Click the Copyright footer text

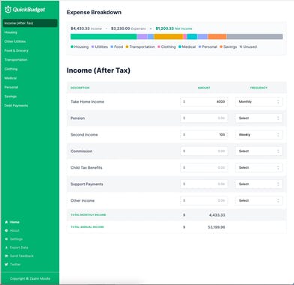pyautogui.click(x=30, y=278)
